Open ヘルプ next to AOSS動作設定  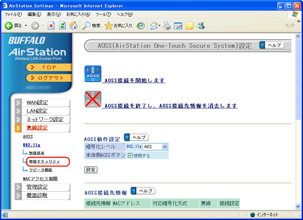(x=134, y=138)
